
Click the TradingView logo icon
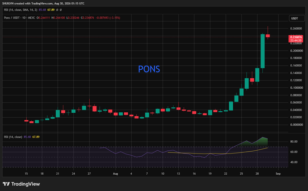tap(6, 184)
